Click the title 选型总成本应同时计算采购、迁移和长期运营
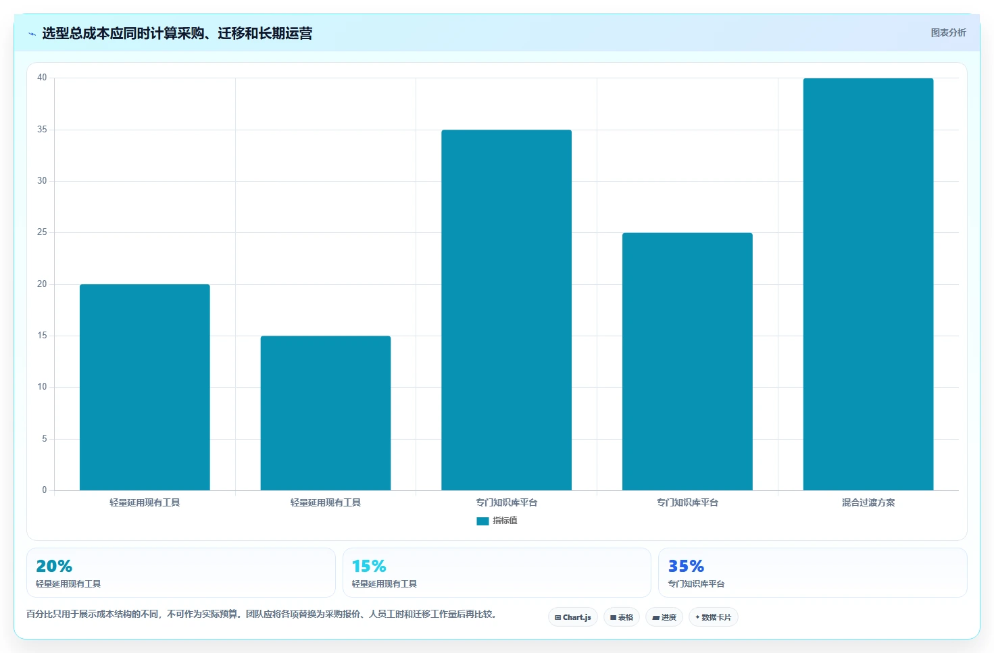This screenshot has height=653, width=994. (177, 34)
